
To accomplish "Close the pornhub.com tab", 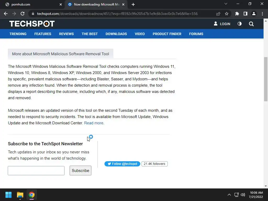I will pos(61,4).
